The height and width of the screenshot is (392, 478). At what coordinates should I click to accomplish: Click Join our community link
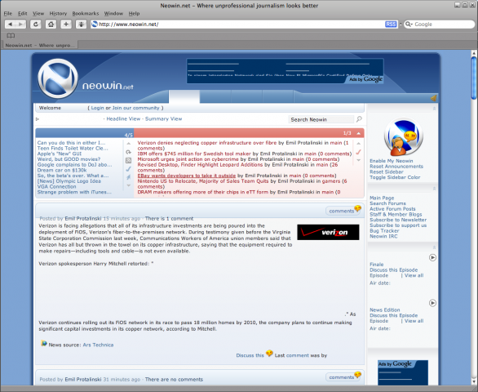click(135, 108)
